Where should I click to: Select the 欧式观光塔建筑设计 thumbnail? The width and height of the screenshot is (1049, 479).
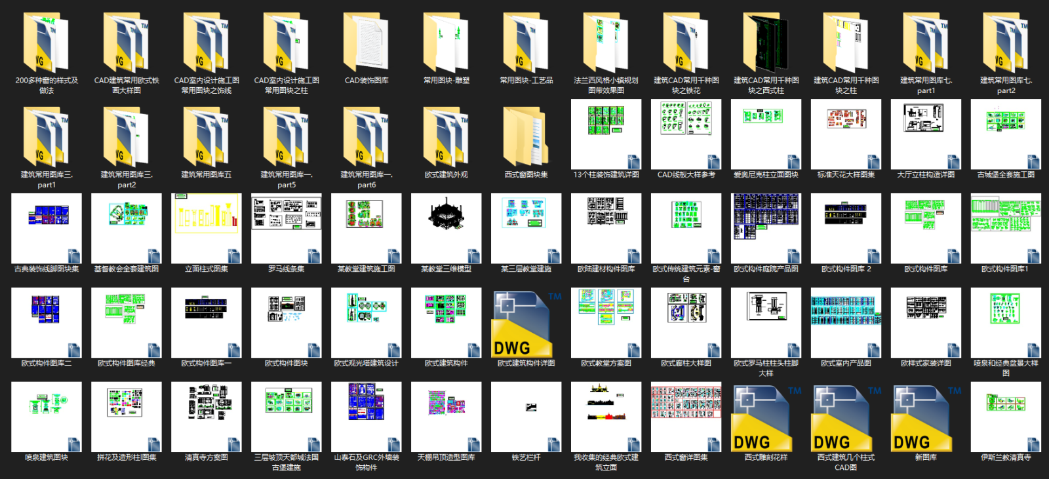click(366, 323)
